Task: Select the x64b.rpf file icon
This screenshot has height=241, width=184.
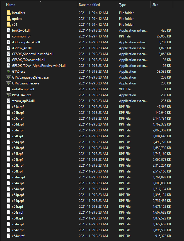Action: click(x=9, y=112)
